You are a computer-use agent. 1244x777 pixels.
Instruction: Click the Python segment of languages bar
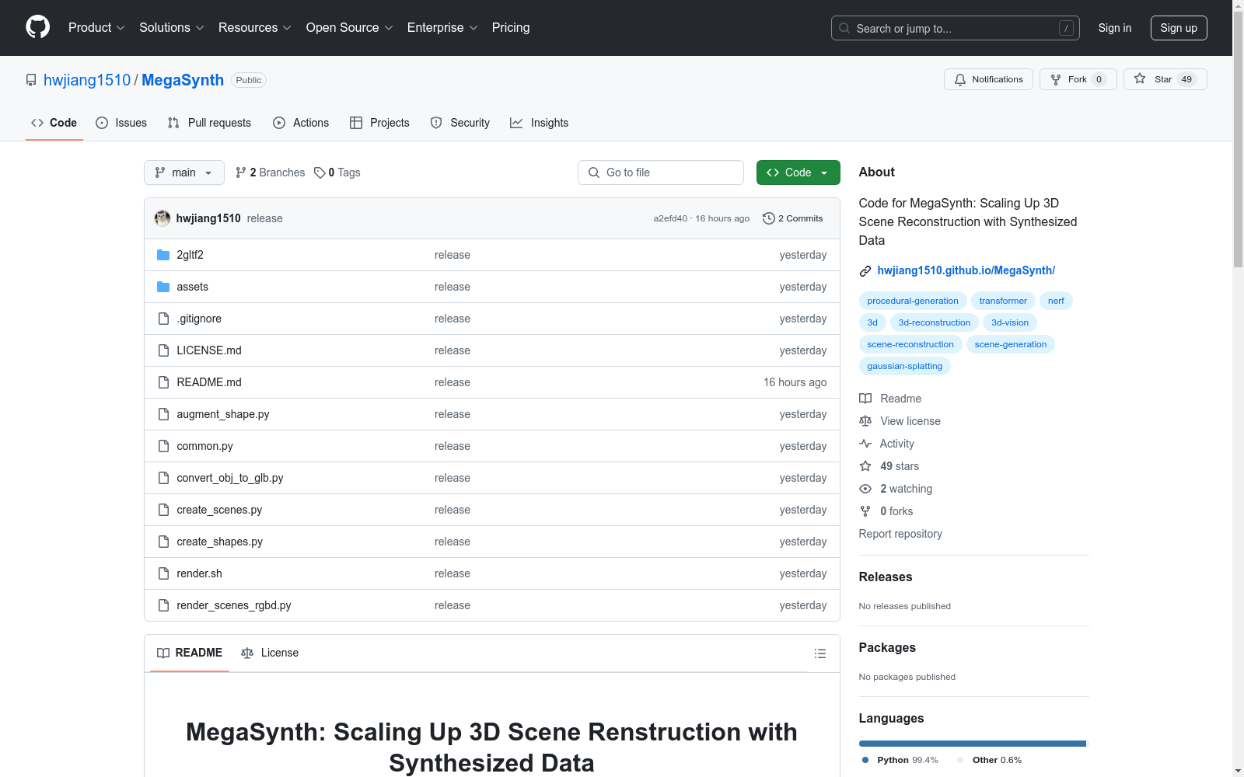(972, 744)
